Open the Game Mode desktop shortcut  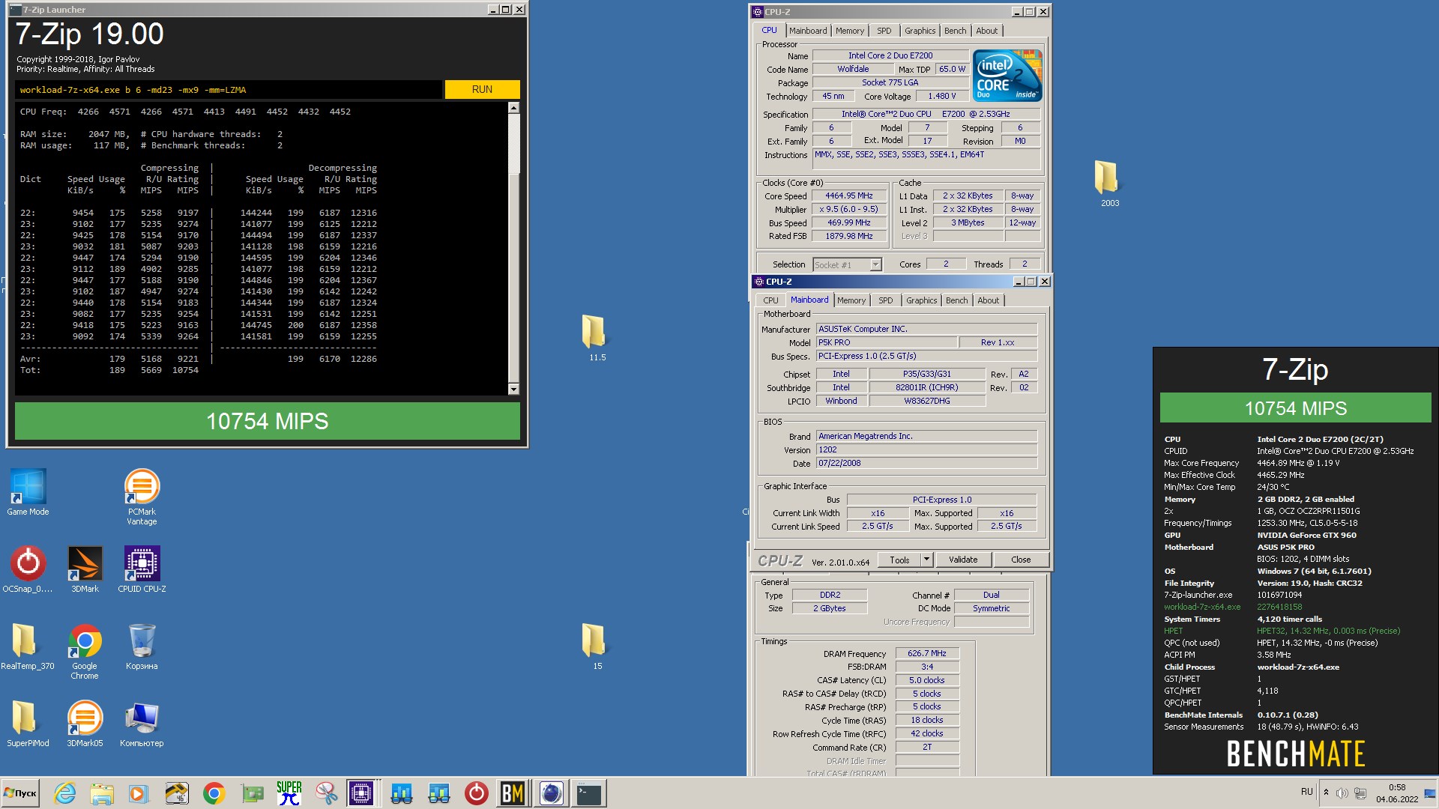28,492
